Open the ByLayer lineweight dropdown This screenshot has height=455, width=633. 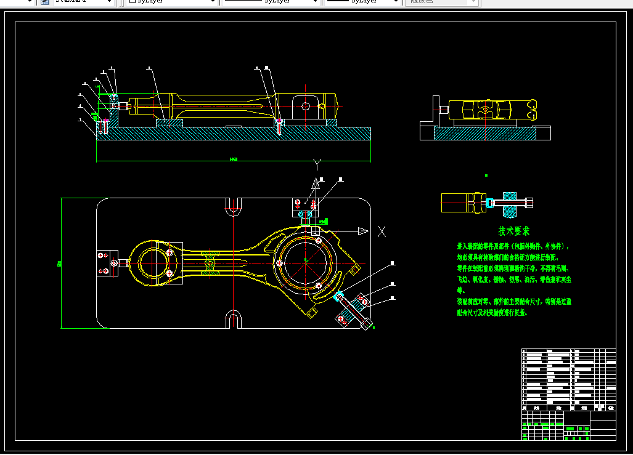(x=362, y=1)
